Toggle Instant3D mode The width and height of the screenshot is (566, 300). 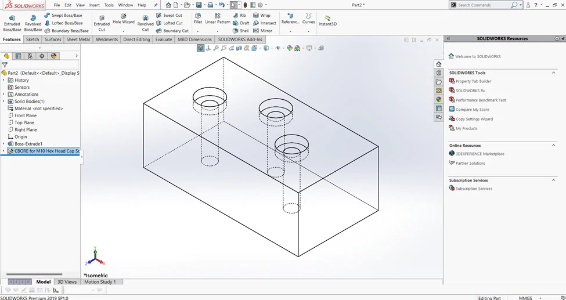[327, 21]
